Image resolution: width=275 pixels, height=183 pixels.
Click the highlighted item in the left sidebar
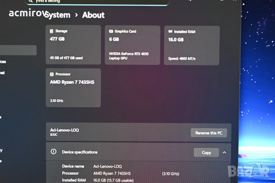coord(18,50)
